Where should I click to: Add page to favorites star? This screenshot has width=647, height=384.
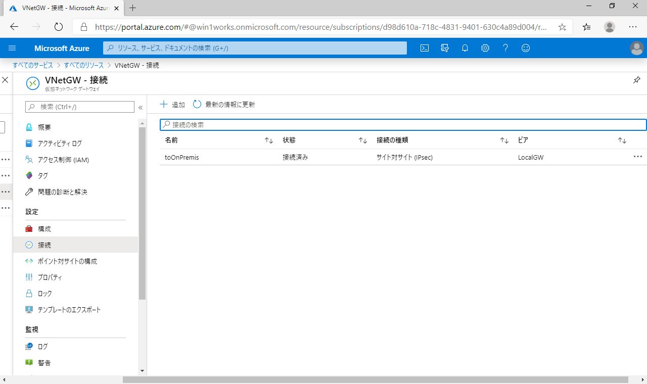tap(562, 27)
